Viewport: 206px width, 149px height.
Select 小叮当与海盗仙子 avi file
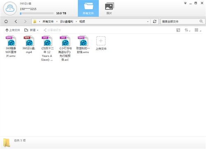pos(65,48)
